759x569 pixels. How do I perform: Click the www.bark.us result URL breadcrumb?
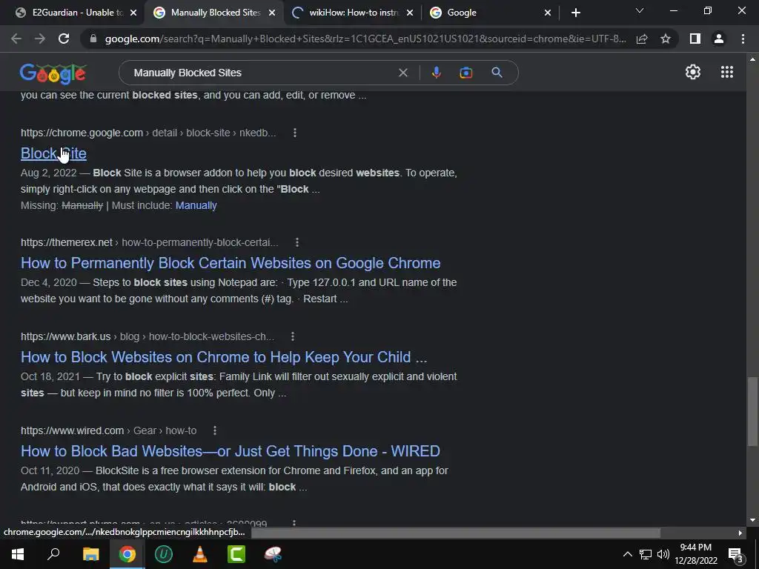pyautogui.click(x=148, y=336)
